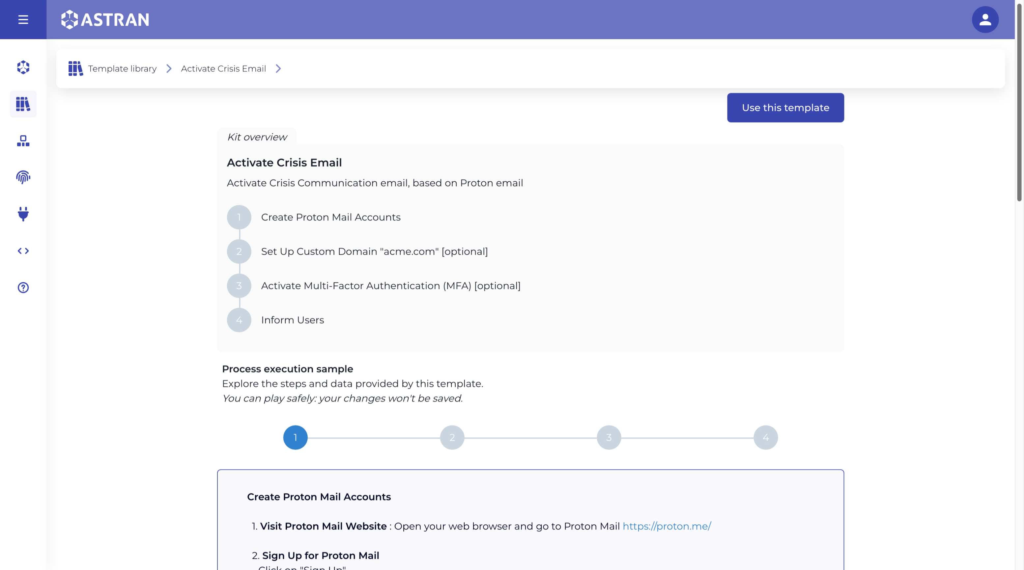
Task: Click 'Visit Proton Mail Website' text
Action: pos(323,526)
